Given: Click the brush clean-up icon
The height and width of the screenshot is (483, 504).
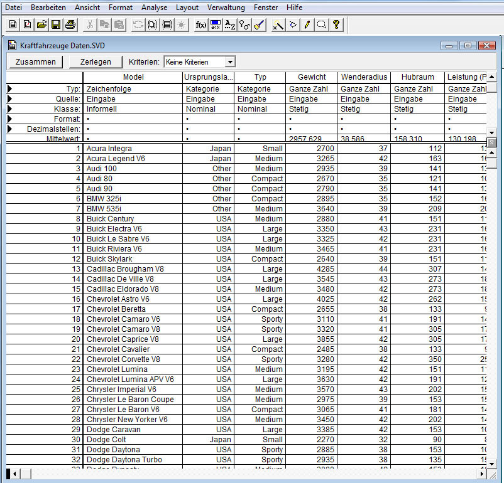Looking at the screenshot, I should [x=259, y=24].
